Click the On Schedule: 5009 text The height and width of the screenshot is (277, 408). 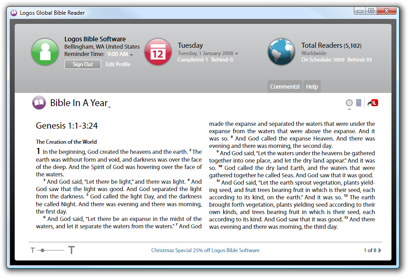323,60
